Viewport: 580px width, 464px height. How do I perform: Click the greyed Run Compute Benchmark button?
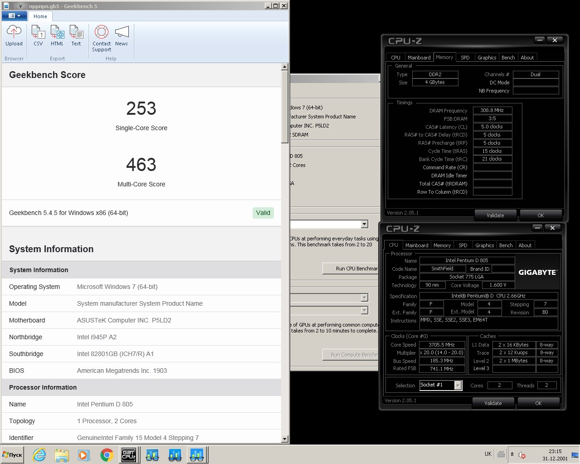click(x=351, y=355)
